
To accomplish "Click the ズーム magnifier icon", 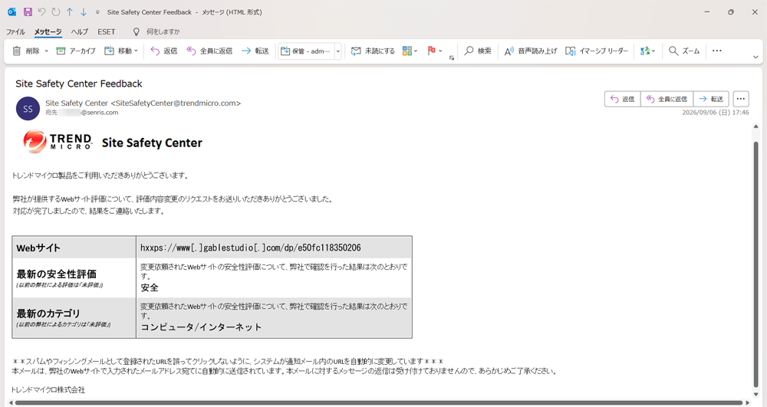I will click(673, 51).
